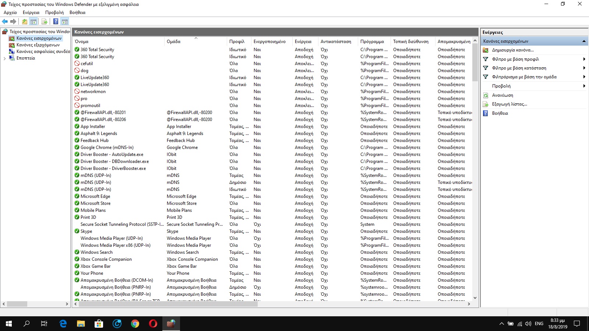Image resolution: width=589 pixels, height=331 pixels.
Task: Open the Βοήθεια menu in the menu bar
Action: [x=77, y=13]
